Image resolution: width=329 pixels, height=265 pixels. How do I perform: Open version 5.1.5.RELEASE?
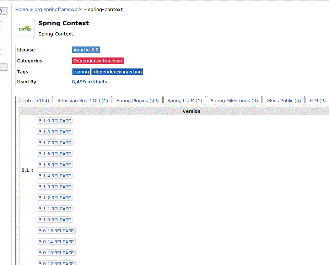[55, 165]
